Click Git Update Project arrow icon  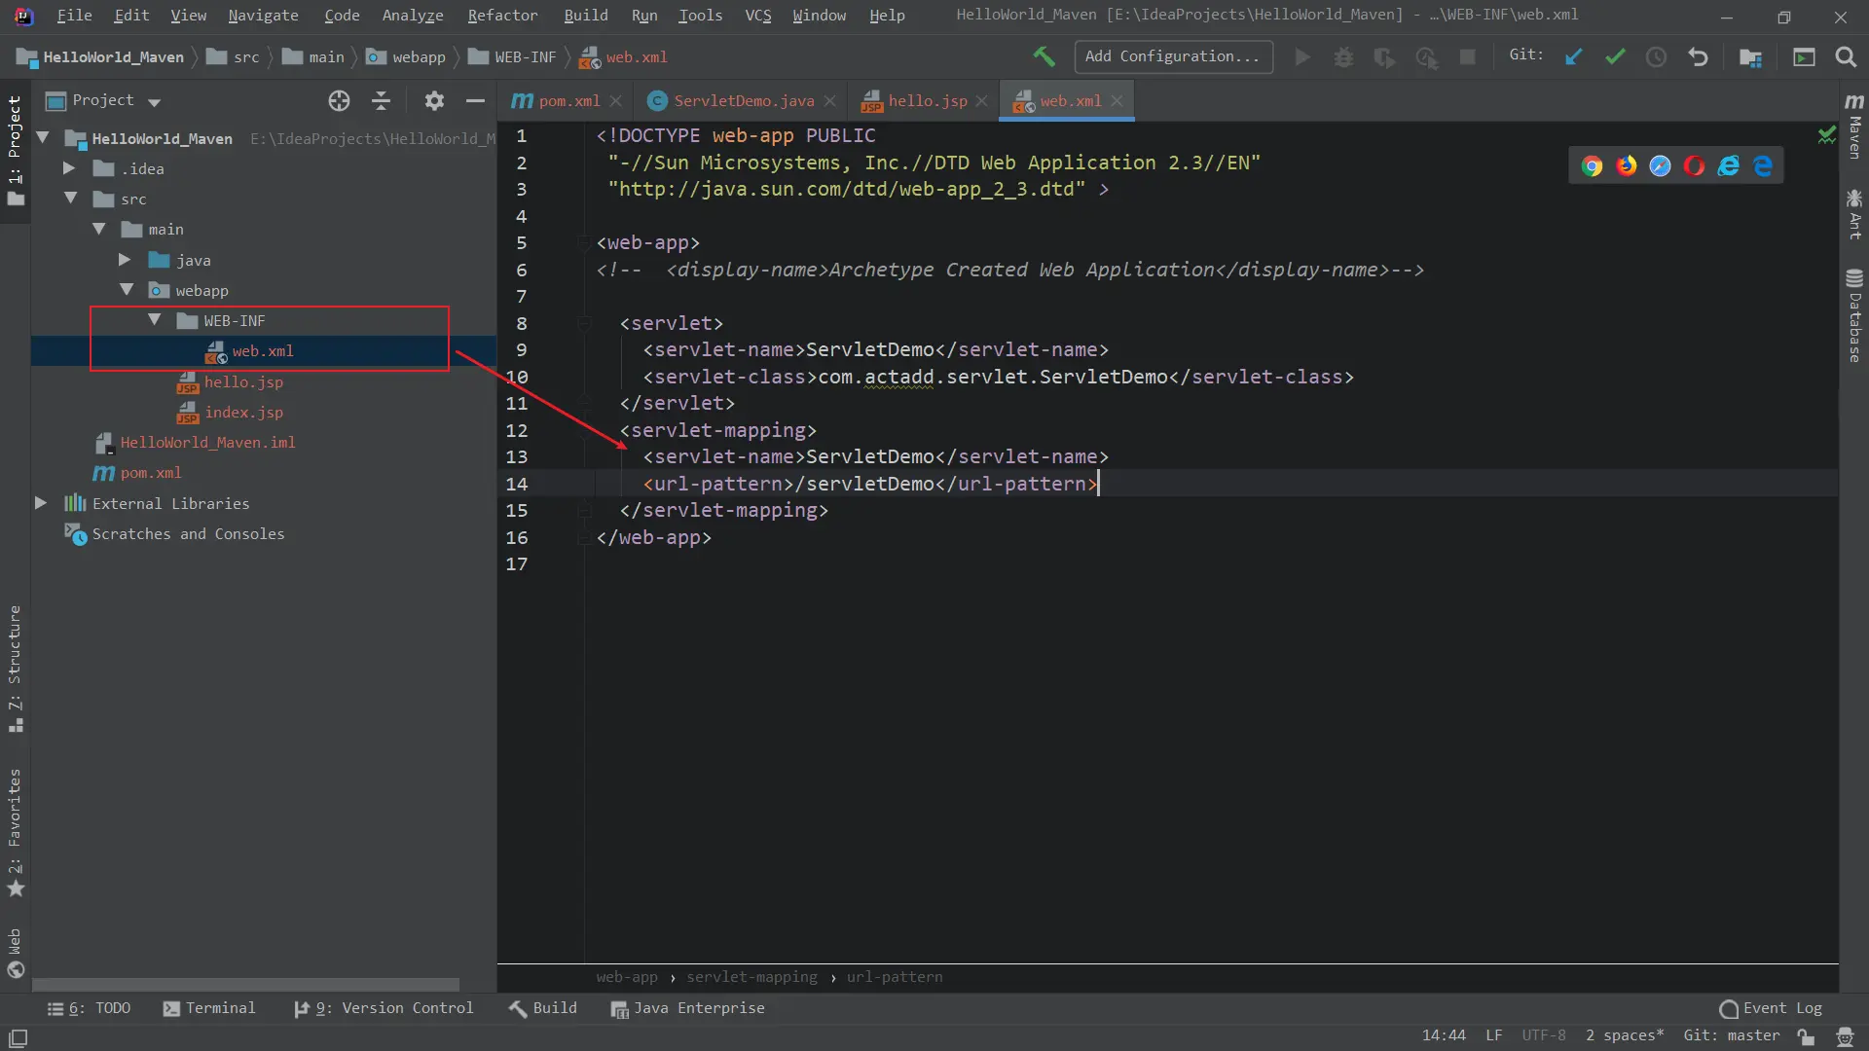click(1573, 57)
